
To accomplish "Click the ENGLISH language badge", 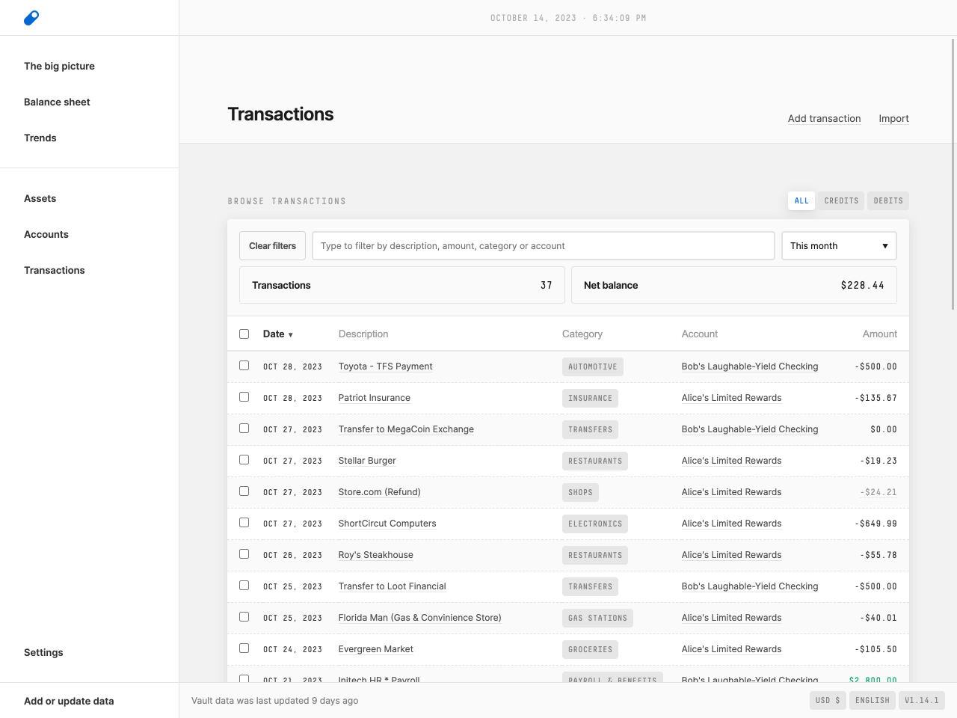I will (x=873, y=701).
